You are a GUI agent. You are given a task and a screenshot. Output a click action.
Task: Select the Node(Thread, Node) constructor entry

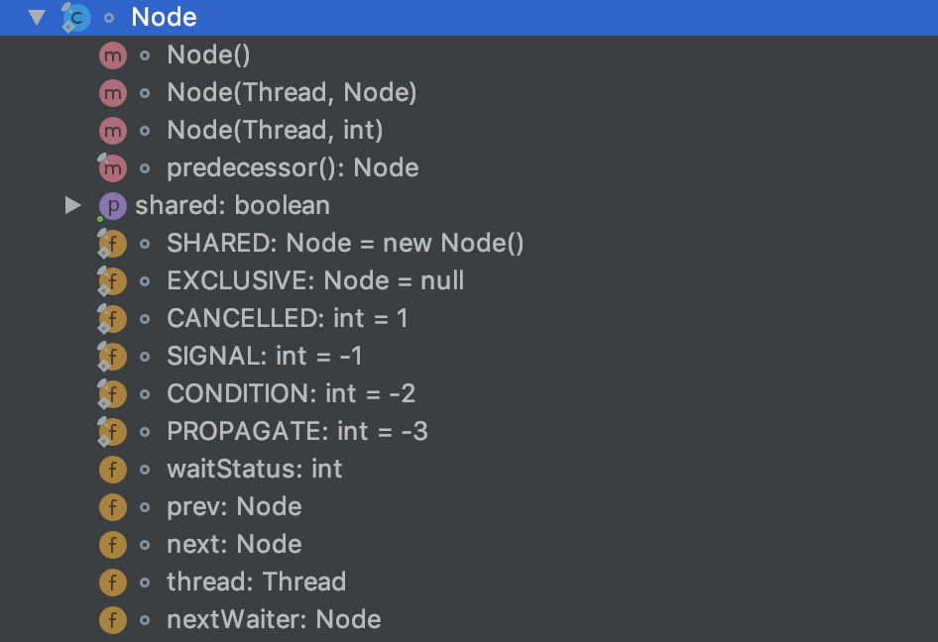[292, 92]
